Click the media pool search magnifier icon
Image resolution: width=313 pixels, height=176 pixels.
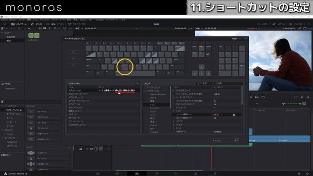coord(55,28)
